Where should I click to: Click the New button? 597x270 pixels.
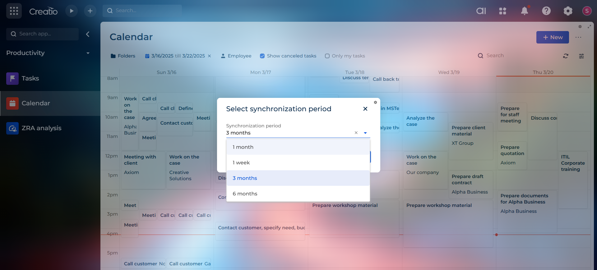pyautogui.click(x=552, y=37)
